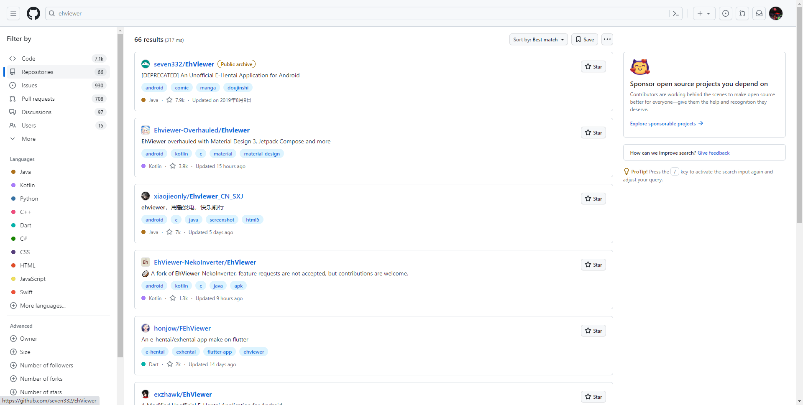The height and width of the screenshot is (405, 803).
Task: Select the screenshot topic tag
Action: tap(222, 220)
